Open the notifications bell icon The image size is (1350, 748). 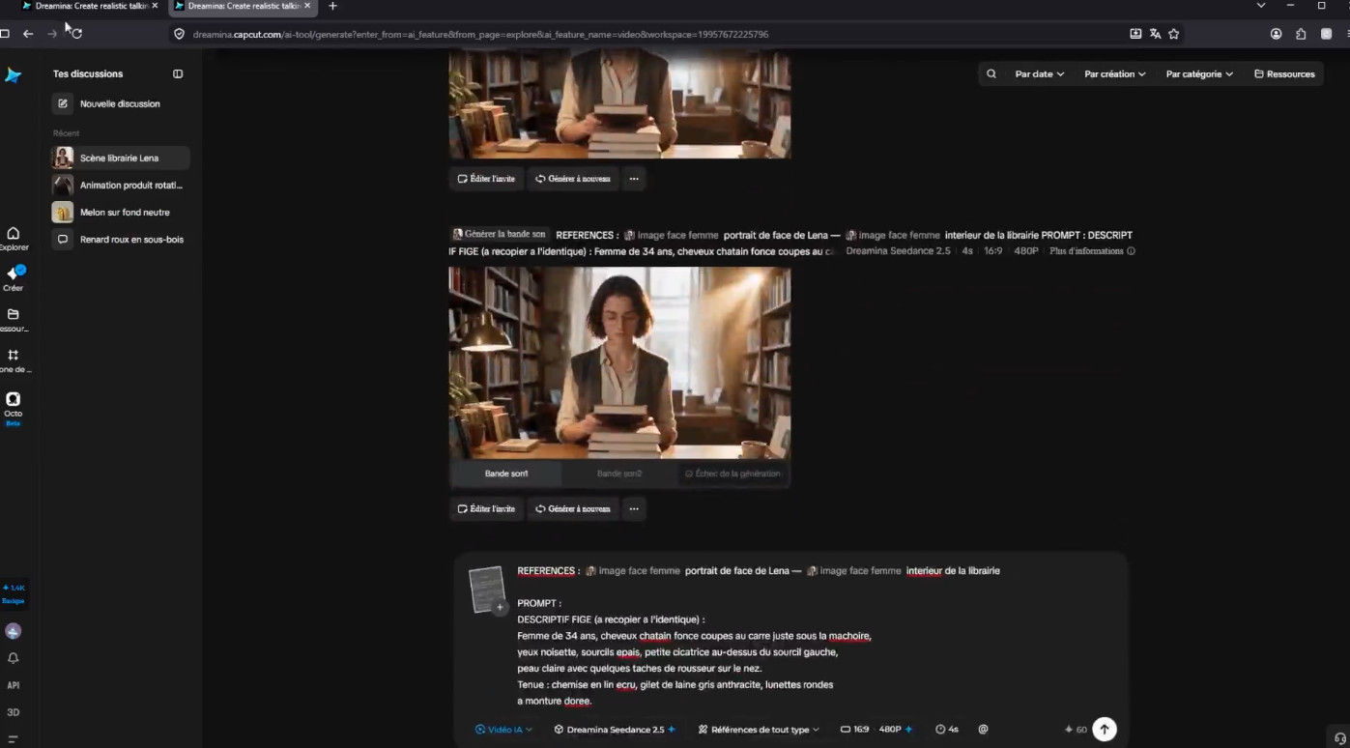[14, 658]
